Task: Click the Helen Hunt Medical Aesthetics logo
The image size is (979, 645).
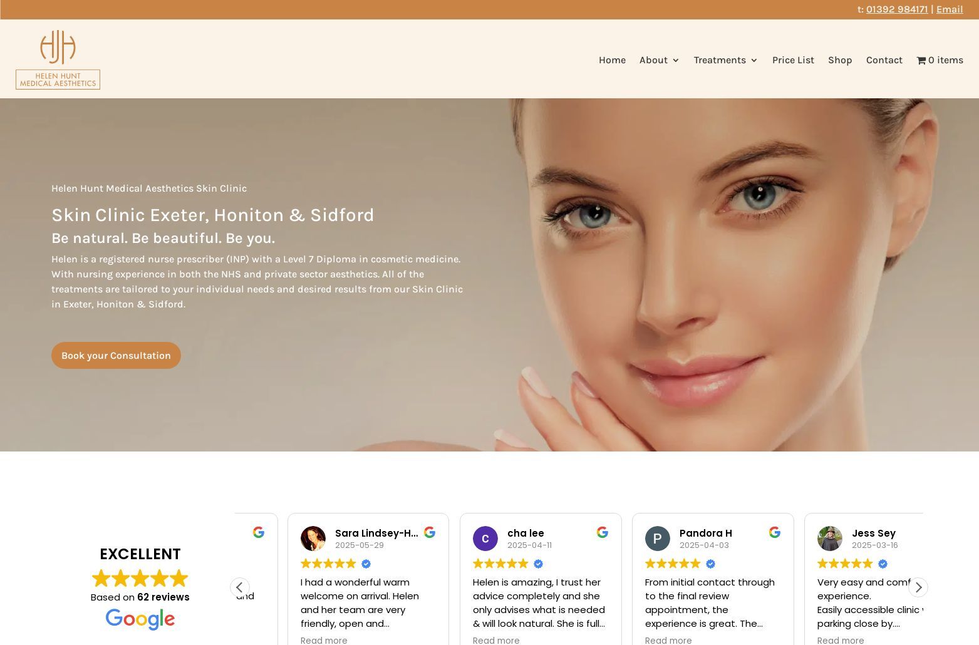Action: (58, 59)
